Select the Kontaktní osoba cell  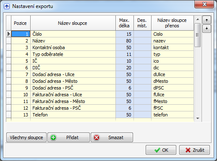coord(73,48)
